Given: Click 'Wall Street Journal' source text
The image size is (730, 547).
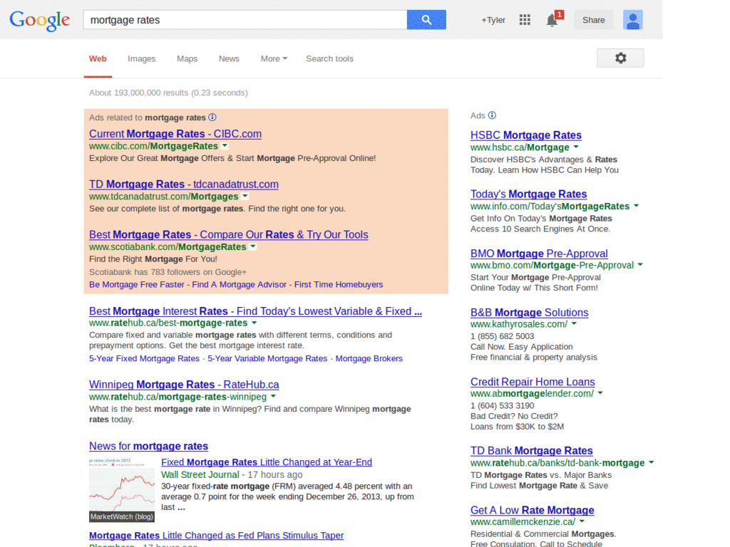Looking at the screenshot, I should (200, 474).
